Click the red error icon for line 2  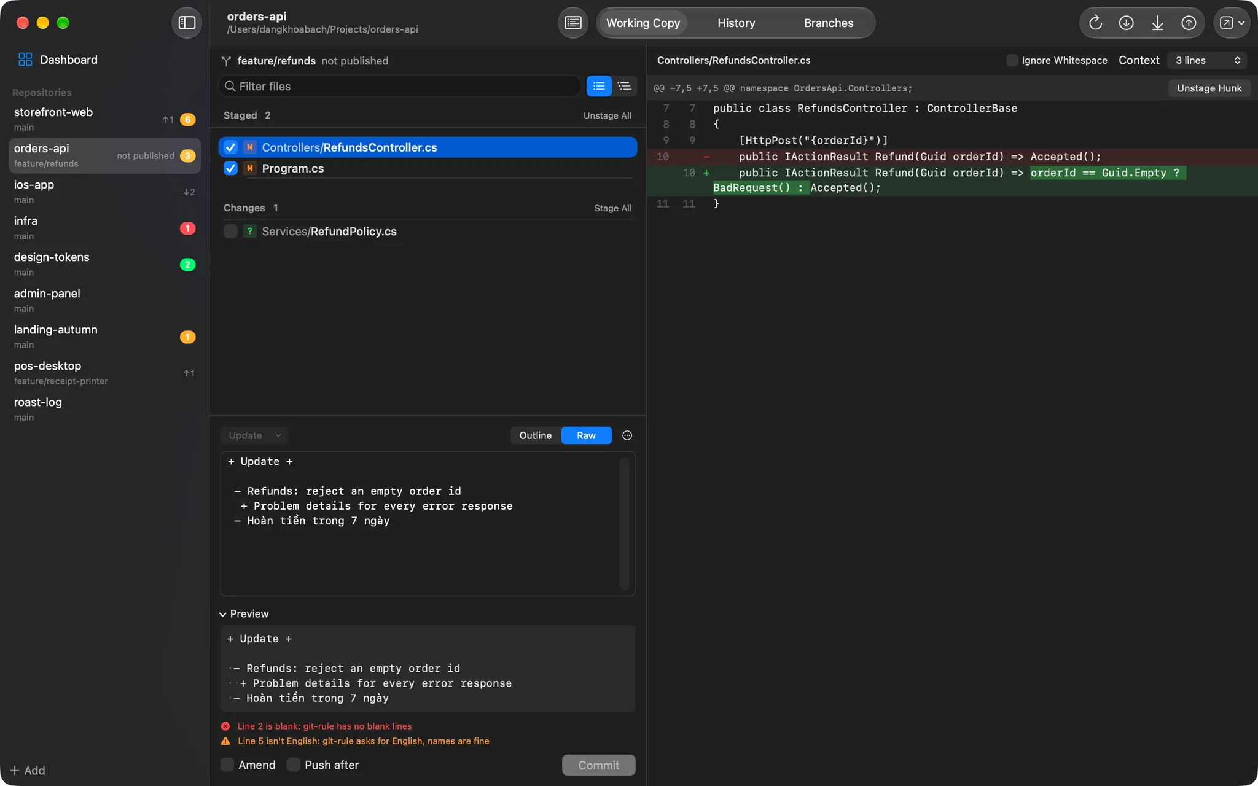(225, 726)
